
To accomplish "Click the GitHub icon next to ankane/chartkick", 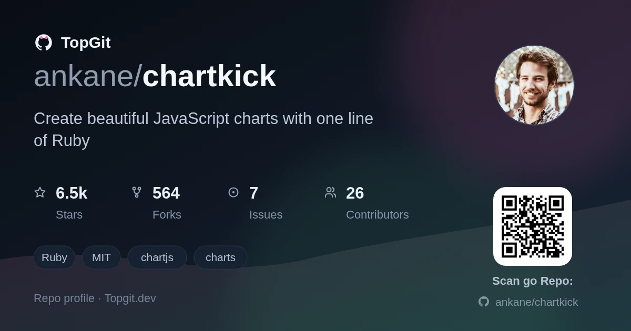I will coord(484,302).
